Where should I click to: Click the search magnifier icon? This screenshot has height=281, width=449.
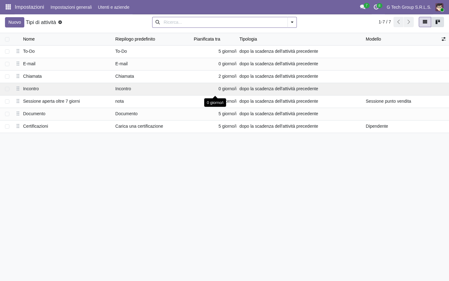click(x=157, y=22)
